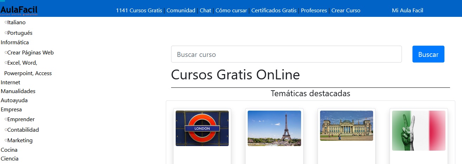Screen dimensions: 462x164
Task: Select the Informática category
Action: (x=15, y=42)
